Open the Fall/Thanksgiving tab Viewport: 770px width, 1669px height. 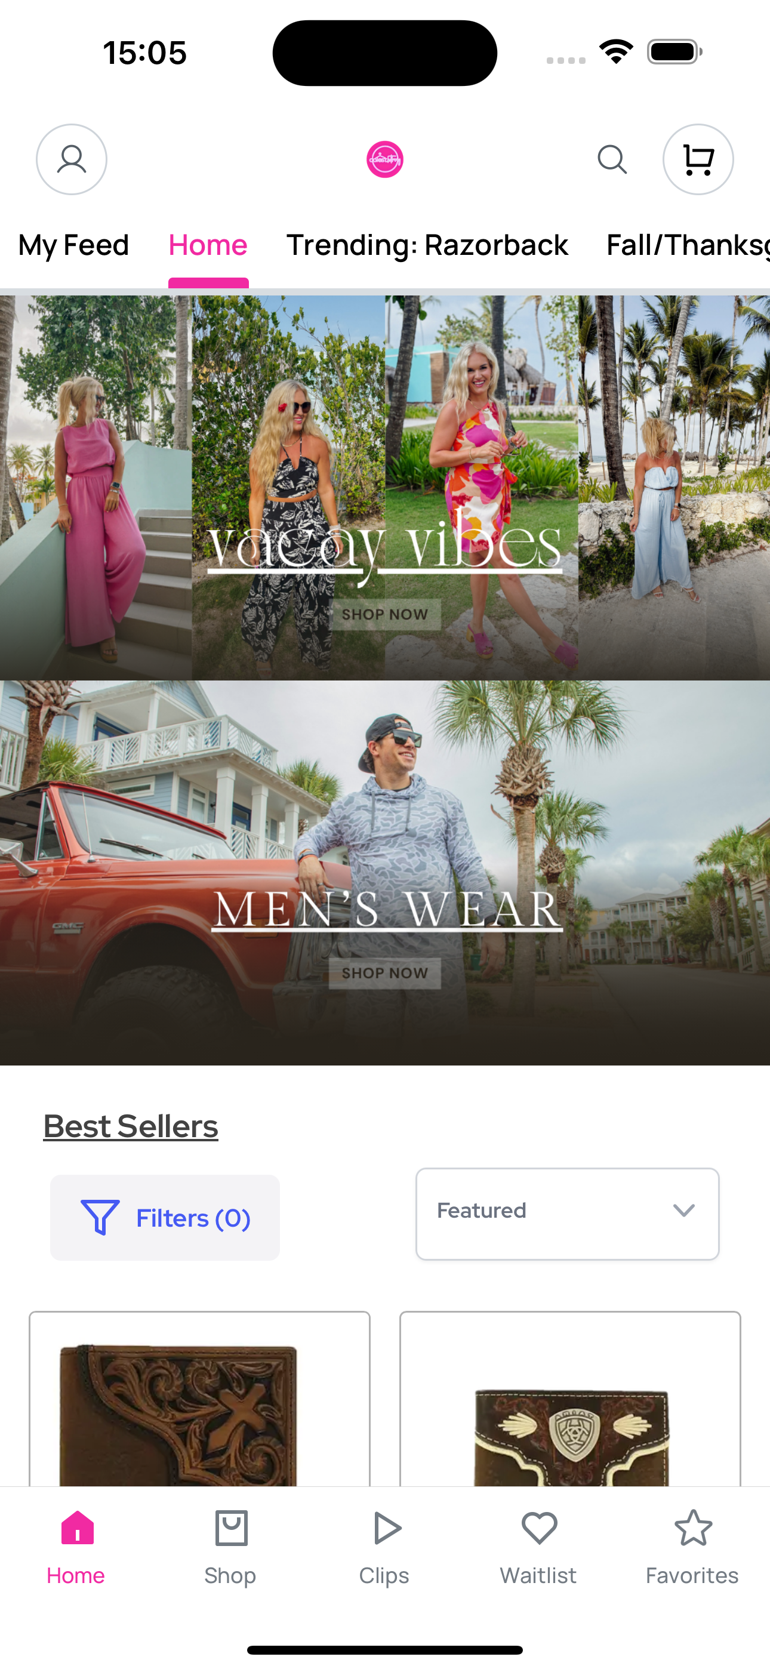[x=688, y=245]
